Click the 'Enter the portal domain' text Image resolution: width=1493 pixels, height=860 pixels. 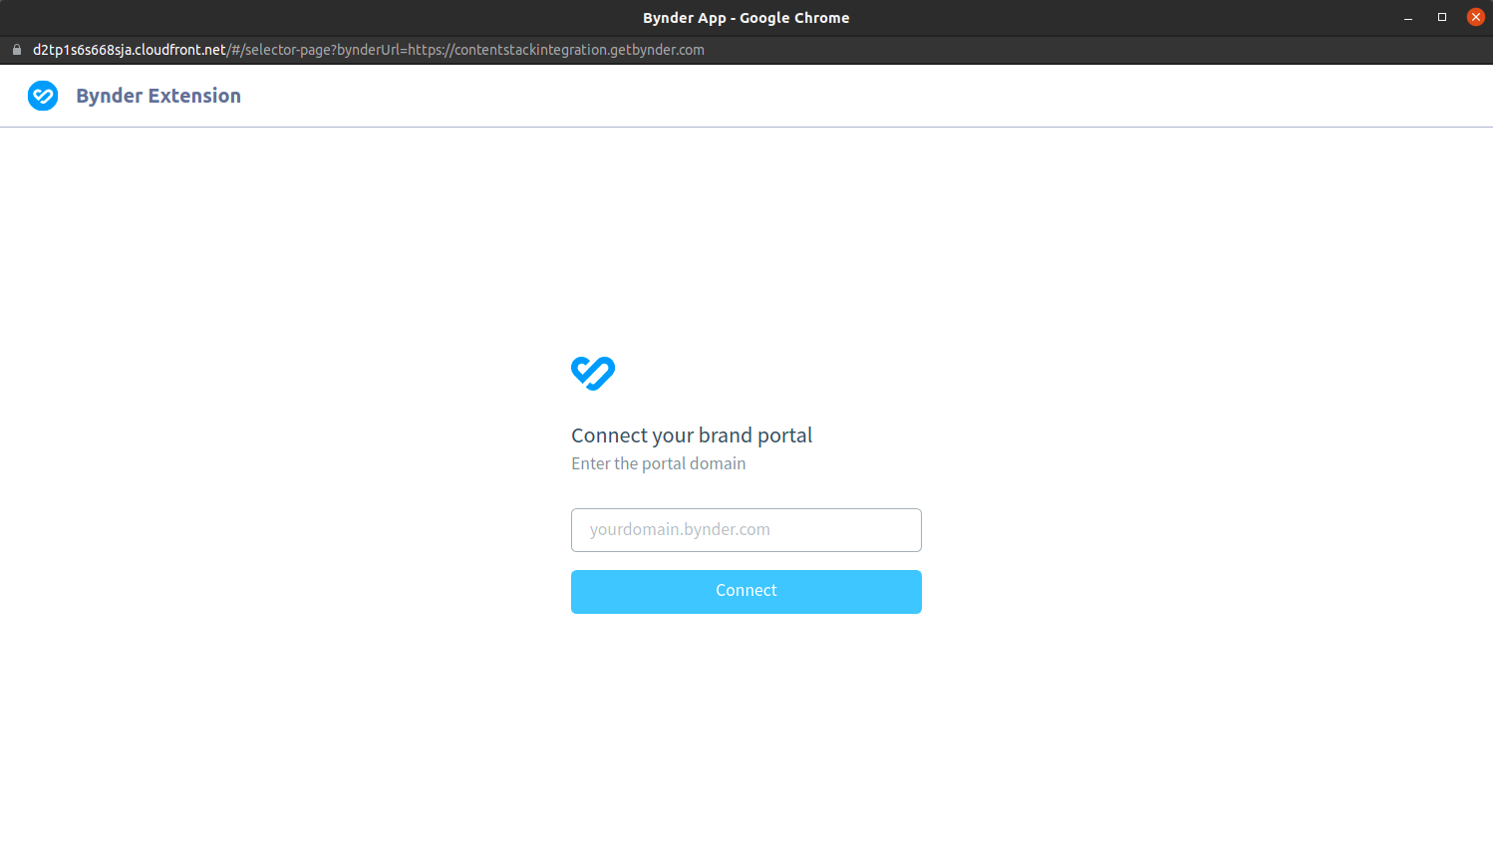(658, 463)
